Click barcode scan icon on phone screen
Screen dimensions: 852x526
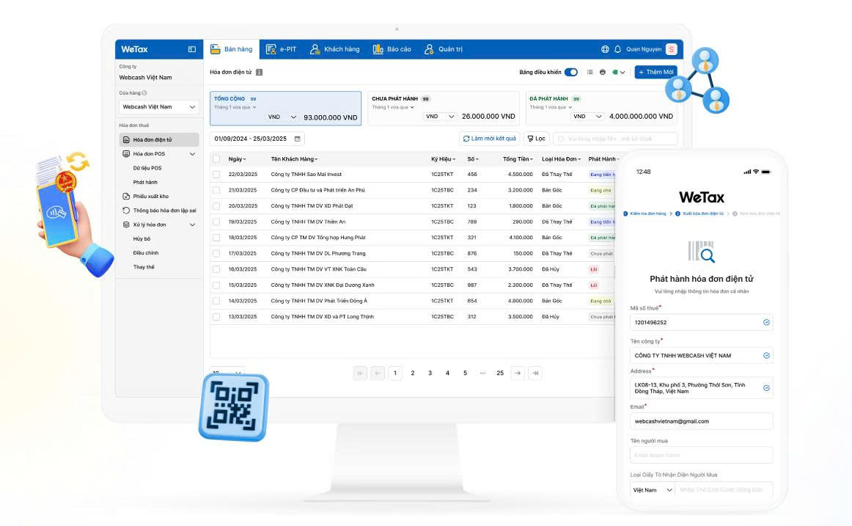click(x=702, y=252)
